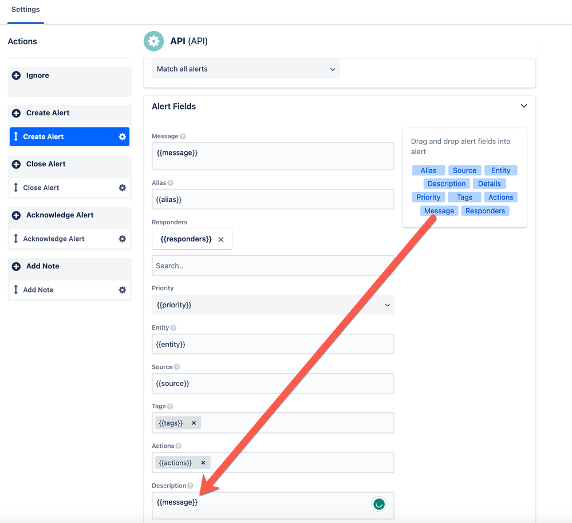Screen dimensions: 572x523
Task: Click the plus icon beside Add Note heading
Action: (16, 267)
